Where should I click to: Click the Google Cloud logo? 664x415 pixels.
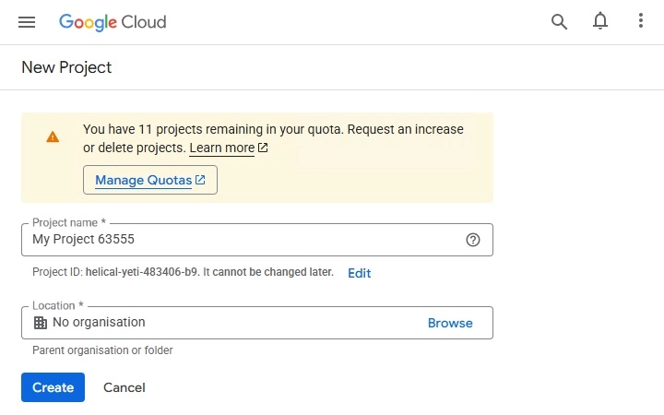[x=113, y=22]
